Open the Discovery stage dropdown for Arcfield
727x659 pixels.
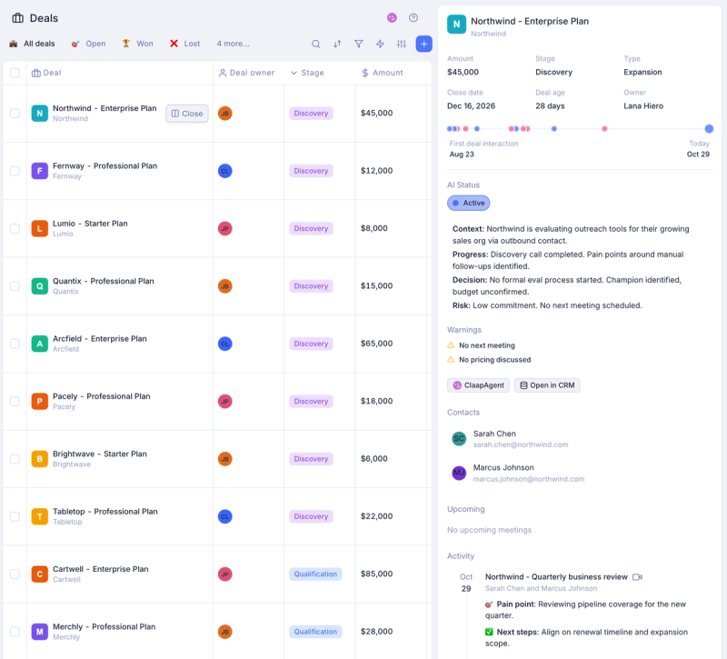[x=311, y=344]
